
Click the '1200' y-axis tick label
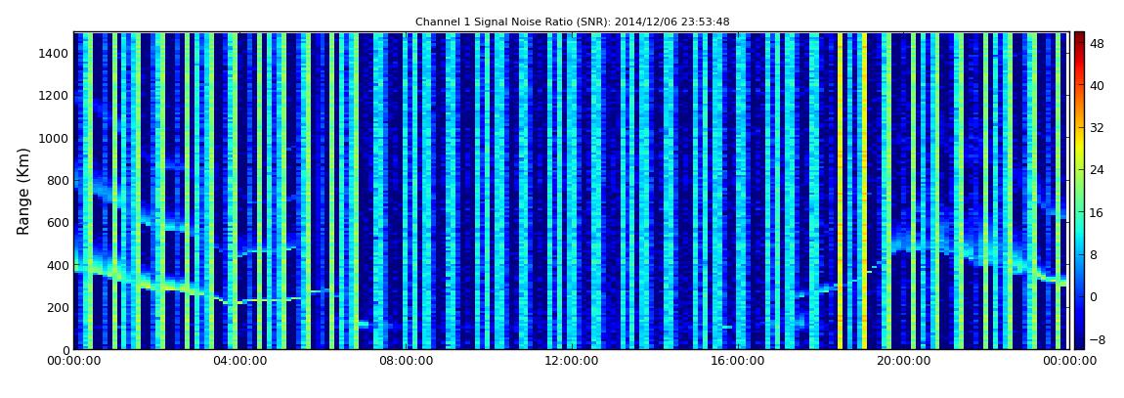tap(55, 96)
